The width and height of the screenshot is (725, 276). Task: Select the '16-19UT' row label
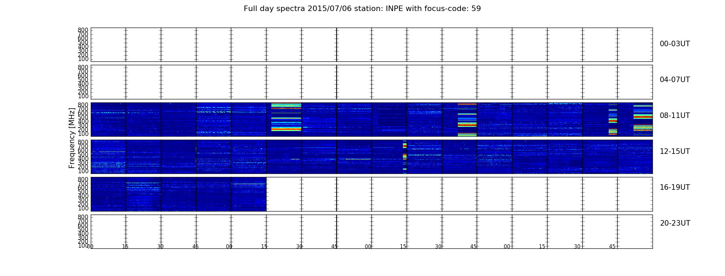(675, 187)
